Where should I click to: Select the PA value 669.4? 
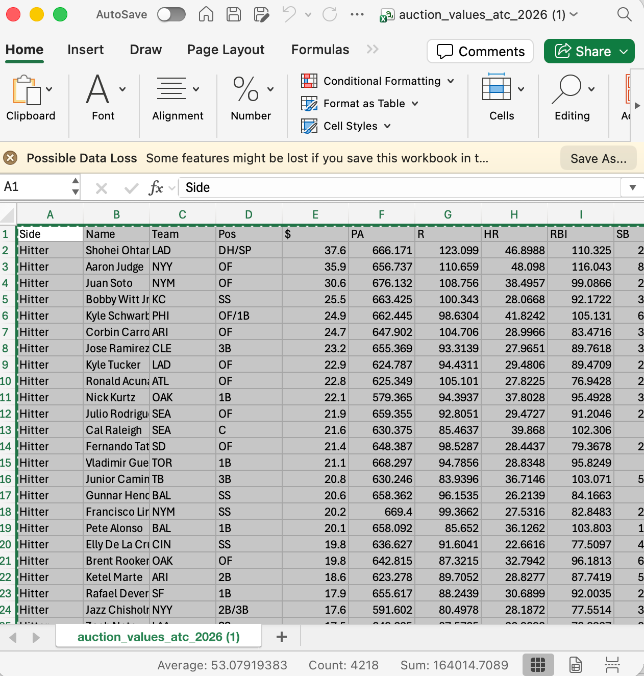tap(382, 512)
